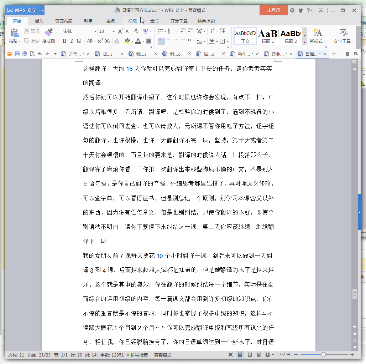Click the undo arrow icon
The image size is (366, 364).
point(40,54)
